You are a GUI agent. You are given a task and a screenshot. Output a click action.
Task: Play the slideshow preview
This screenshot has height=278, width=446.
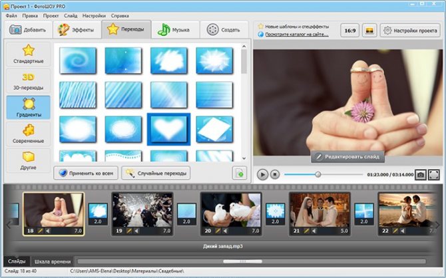click(262, 174)
